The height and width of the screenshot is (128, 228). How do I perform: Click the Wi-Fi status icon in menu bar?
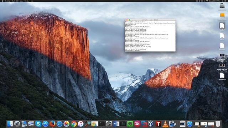[x=207, y=1]
